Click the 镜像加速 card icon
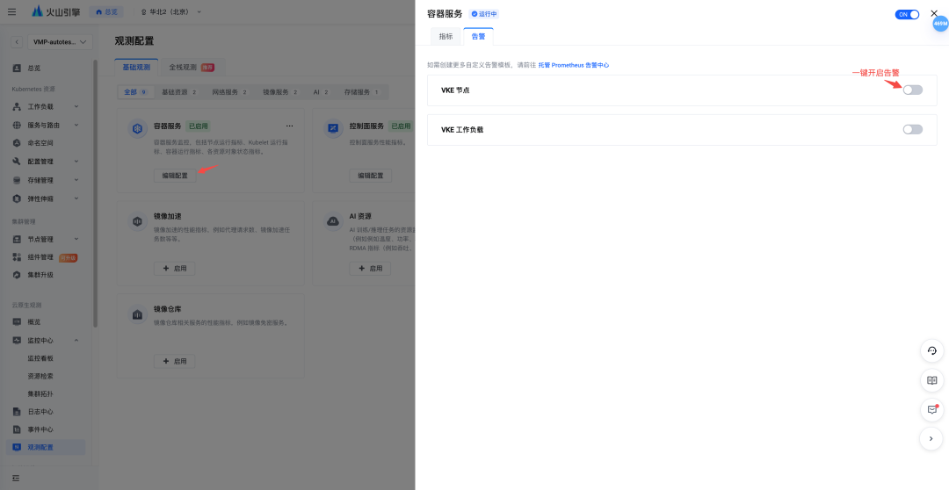The height and width of the screenshot is (490, 949). [137, 222]
